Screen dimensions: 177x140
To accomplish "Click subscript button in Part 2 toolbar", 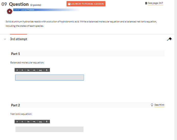I will (22, 121).
